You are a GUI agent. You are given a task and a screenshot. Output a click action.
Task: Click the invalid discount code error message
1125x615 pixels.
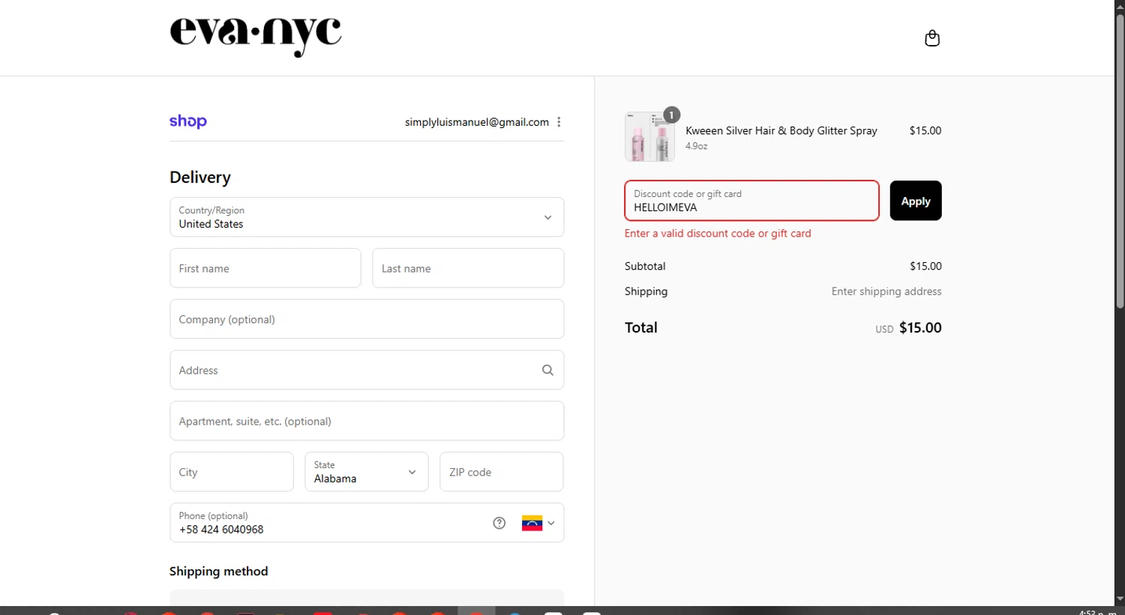[x=718, y=234]
